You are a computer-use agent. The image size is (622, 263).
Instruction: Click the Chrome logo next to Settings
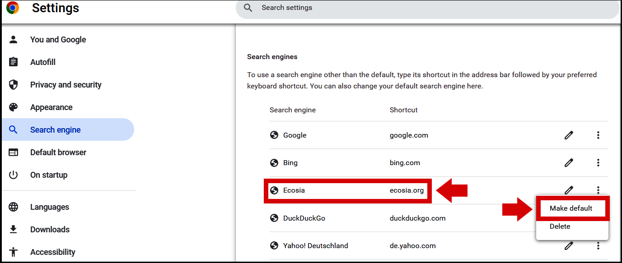click(x=13, y=8)
